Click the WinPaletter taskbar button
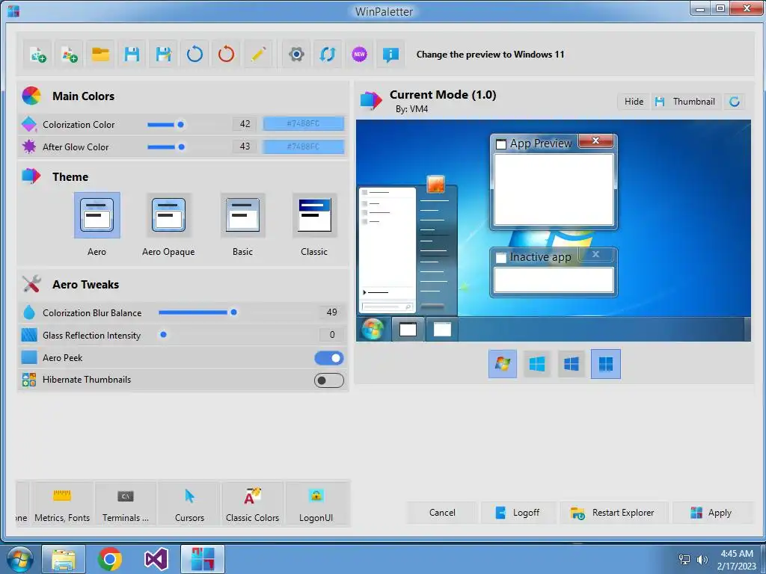This screenshot has height=574, width=766. click(203, 559)
